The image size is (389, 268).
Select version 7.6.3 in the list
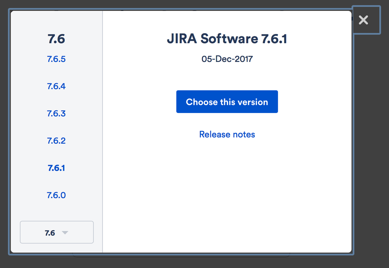[56, 113]
